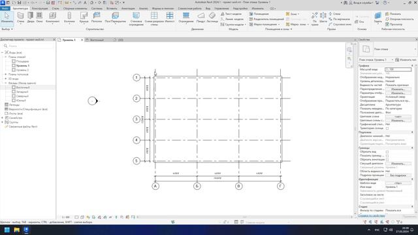Select the Дверь (Door) tool
The image size is (418, 235).
point(31,18)
